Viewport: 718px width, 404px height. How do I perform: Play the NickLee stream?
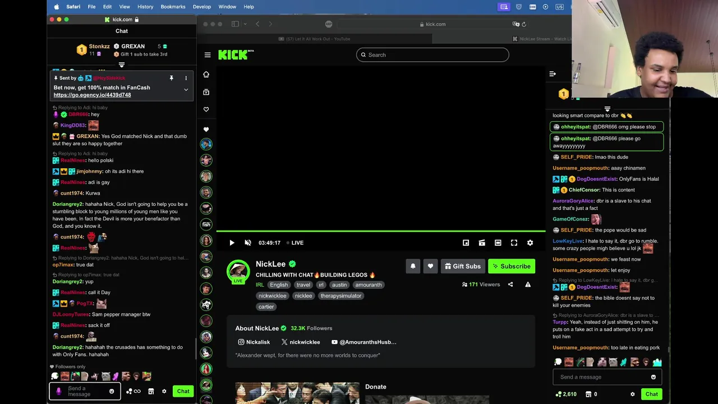click(232, 243)
